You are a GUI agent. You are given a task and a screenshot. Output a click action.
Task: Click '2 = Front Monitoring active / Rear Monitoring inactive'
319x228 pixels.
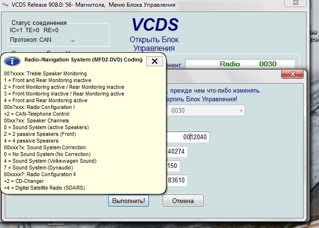[x=64, y=87]
